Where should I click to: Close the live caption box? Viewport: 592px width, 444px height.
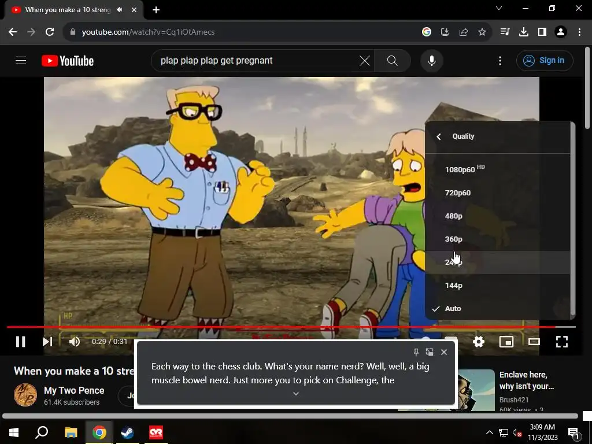tap(444, 352)
